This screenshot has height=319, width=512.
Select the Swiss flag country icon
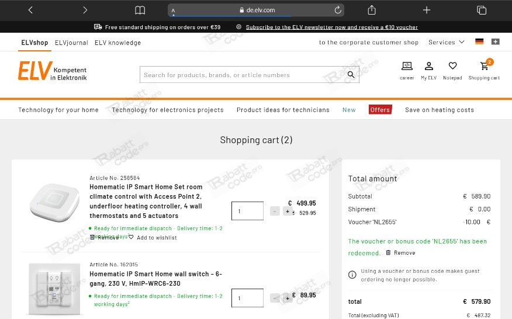(x=496, y=41)
